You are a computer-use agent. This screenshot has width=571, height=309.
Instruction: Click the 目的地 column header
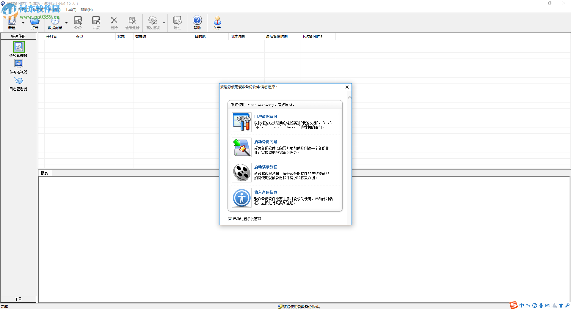click(x=211, y=37)
